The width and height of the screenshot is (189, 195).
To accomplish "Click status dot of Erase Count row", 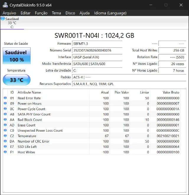I will coord(5,125).
